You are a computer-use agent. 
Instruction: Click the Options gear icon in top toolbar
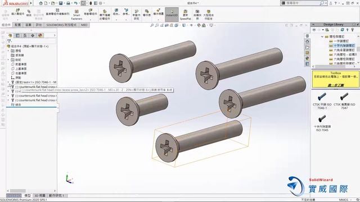coord(100,3)
